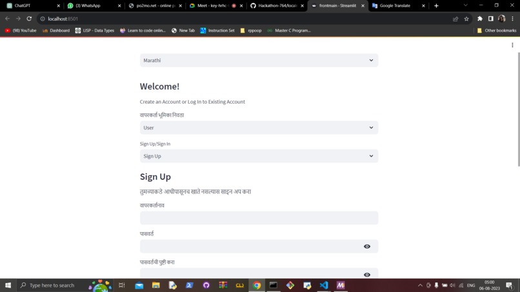Reload the localhost page
520x292 pixels.
[x=29, y=19]
